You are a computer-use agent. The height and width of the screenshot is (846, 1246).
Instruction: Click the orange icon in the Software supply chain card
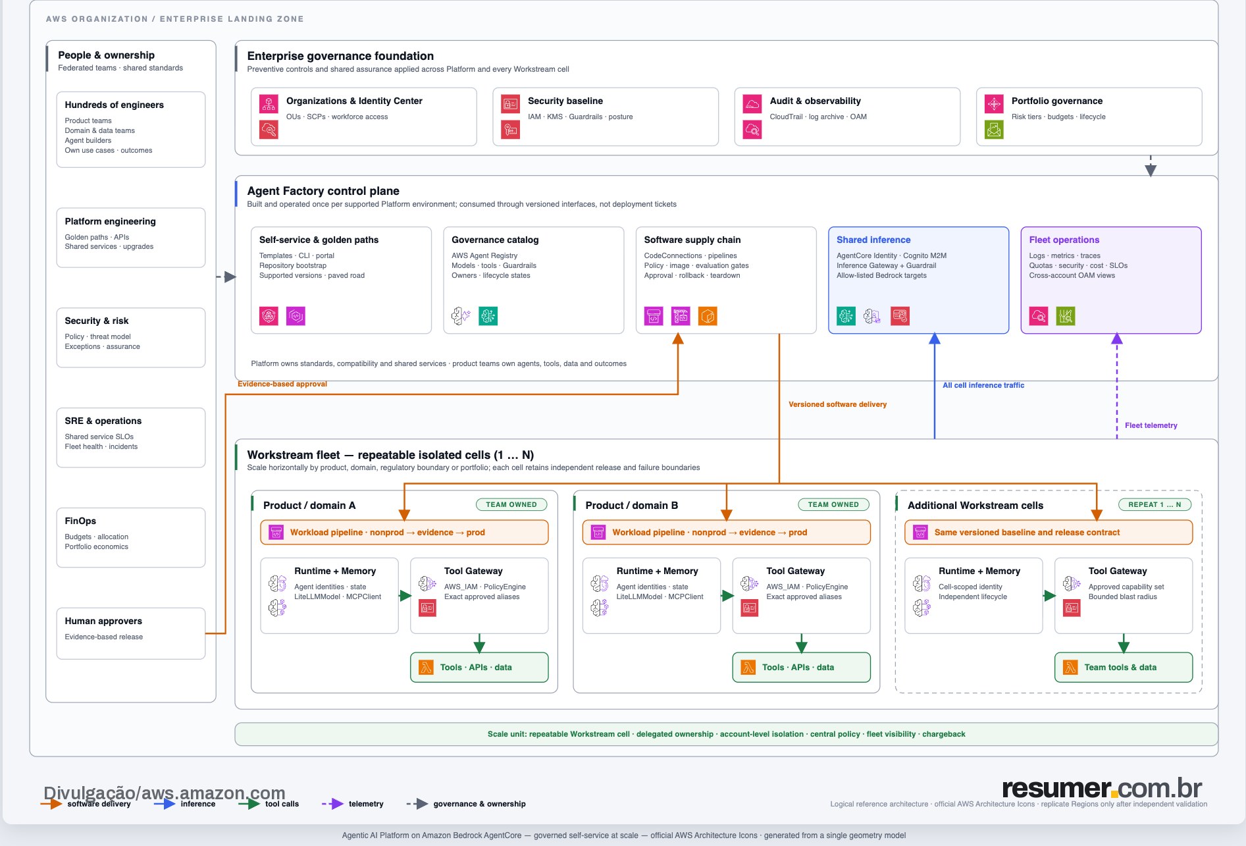pos(708,316)
